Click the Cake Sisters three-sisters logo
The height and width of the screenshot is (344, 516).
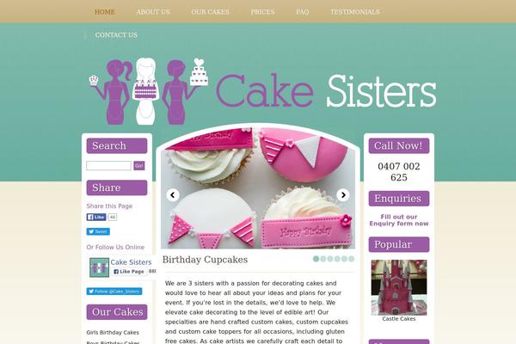click(149, 91)
